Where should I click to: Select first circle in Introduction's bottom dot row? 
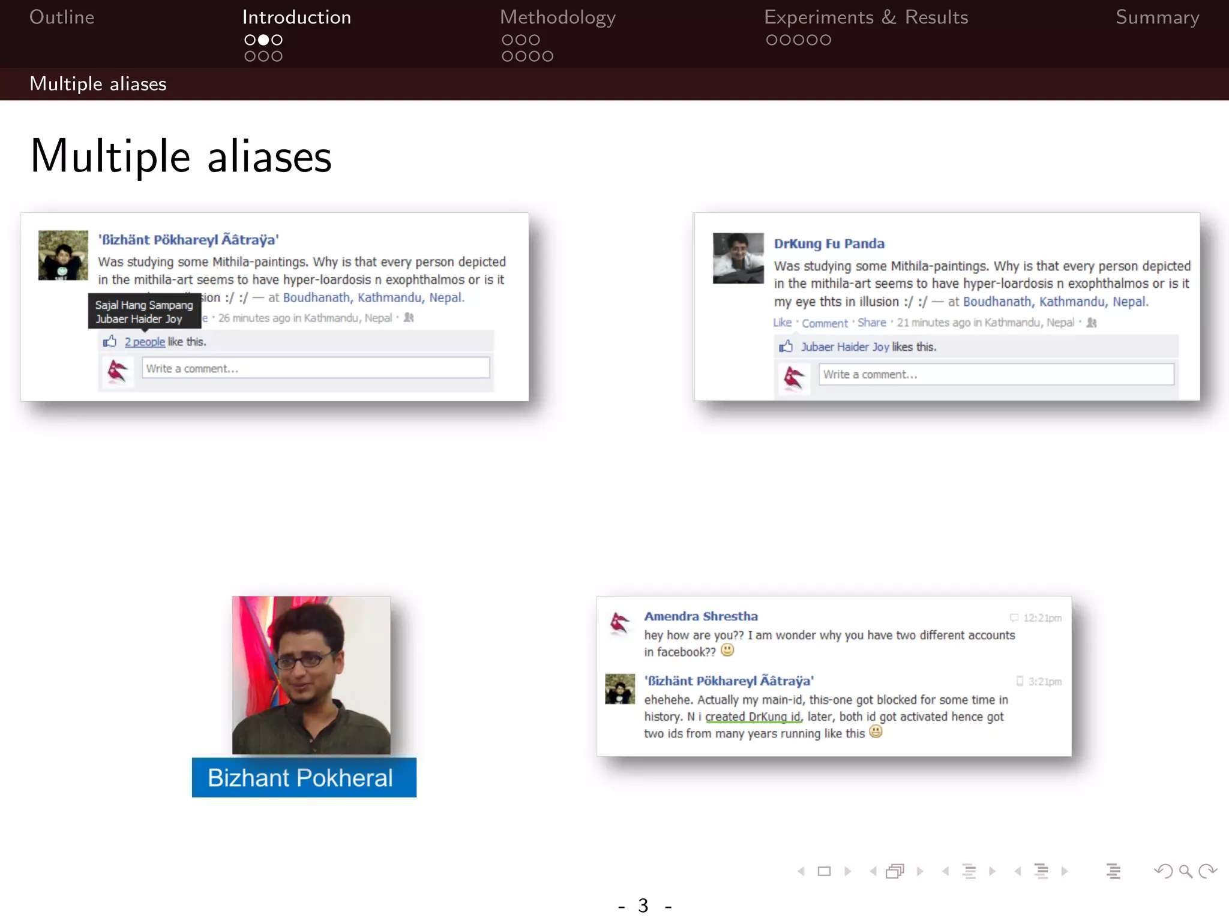pyautogui.click(x=250, y=56)
